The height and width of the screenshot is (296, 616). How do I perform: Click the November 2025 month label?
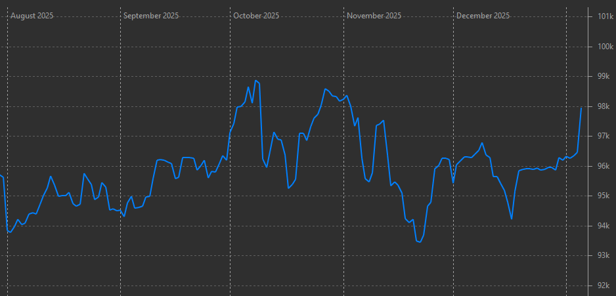pos(374,16)
